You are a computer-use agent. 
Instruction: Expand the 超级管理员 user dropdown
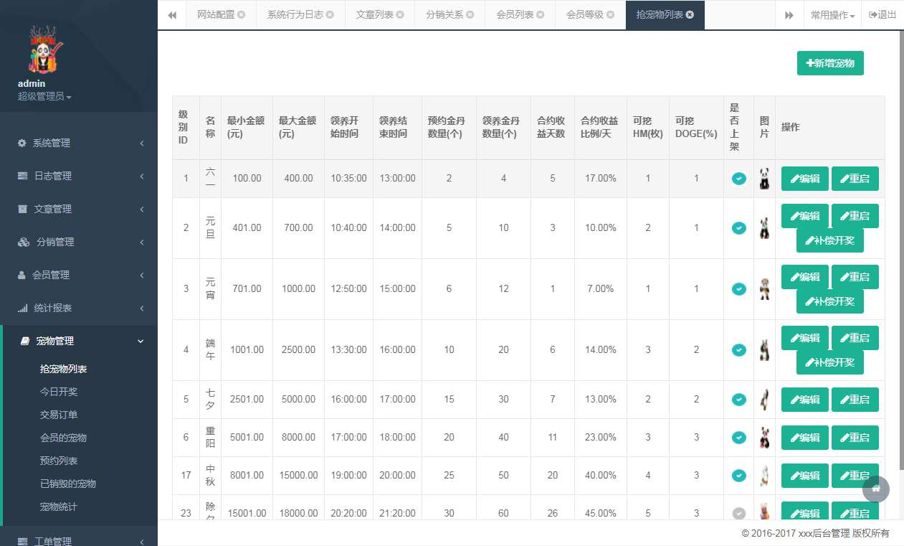tap(44, 97)
